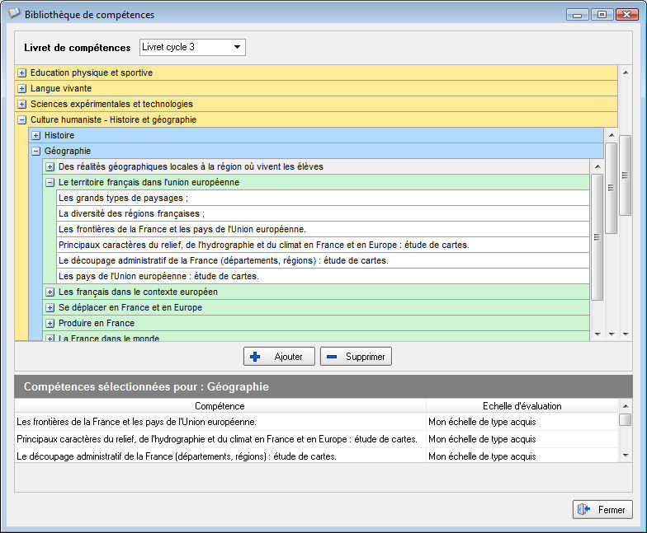This screenshot has width=647, height=533.
Task: Click the innermost Géographie list scrollbar up arrow
Action: [597, 166]
